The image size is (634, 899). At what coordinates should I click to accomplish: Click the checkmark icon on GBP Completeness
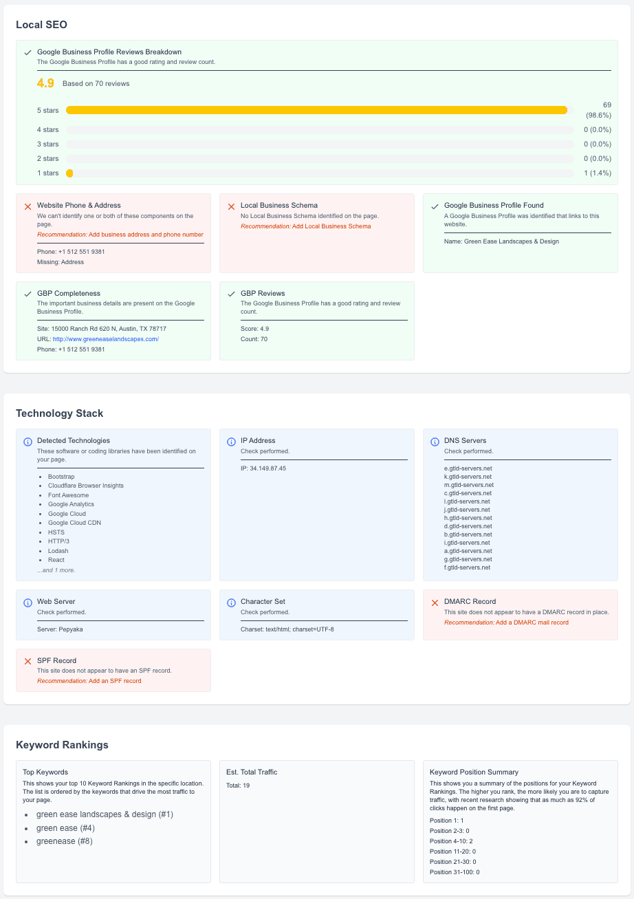(x=27, y=292)
